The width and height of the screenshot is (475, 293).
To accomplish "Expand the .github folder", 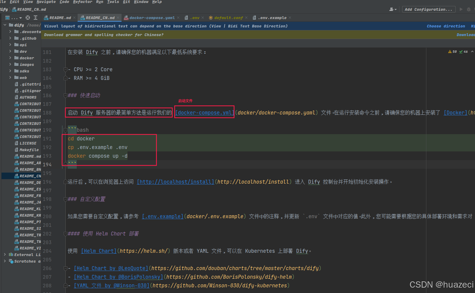I will click(10, 38).
